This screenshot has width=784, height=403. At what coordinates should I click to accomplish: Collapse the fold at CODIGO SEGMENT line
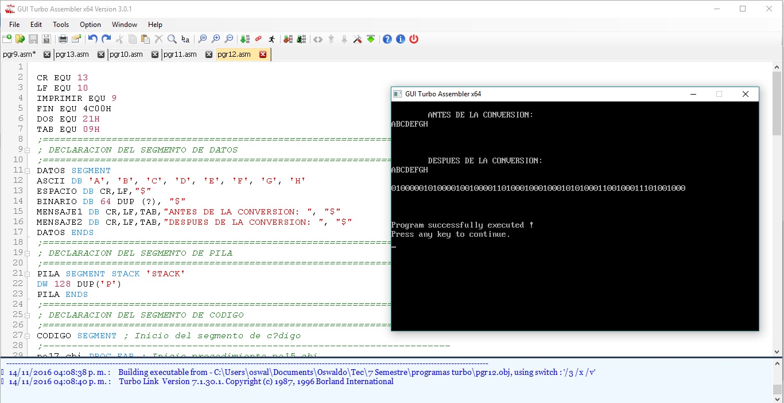(x=26, y=335)
